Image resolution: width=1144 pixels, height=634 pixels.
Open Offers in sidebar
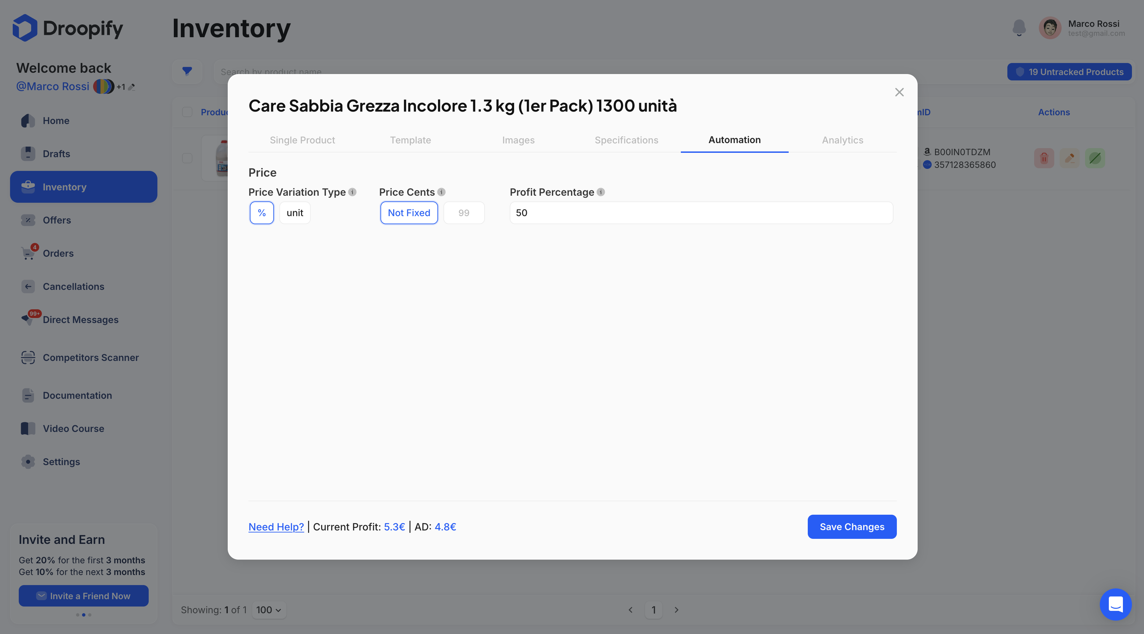(57, 220)
